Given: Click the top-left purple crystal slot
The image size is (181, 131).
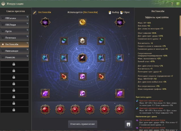Looking at the screenshot, I should pos(45,22).
